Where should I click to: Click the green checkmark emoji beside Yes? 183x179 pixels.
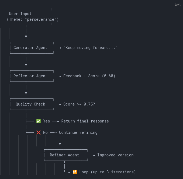pos(39,121)
